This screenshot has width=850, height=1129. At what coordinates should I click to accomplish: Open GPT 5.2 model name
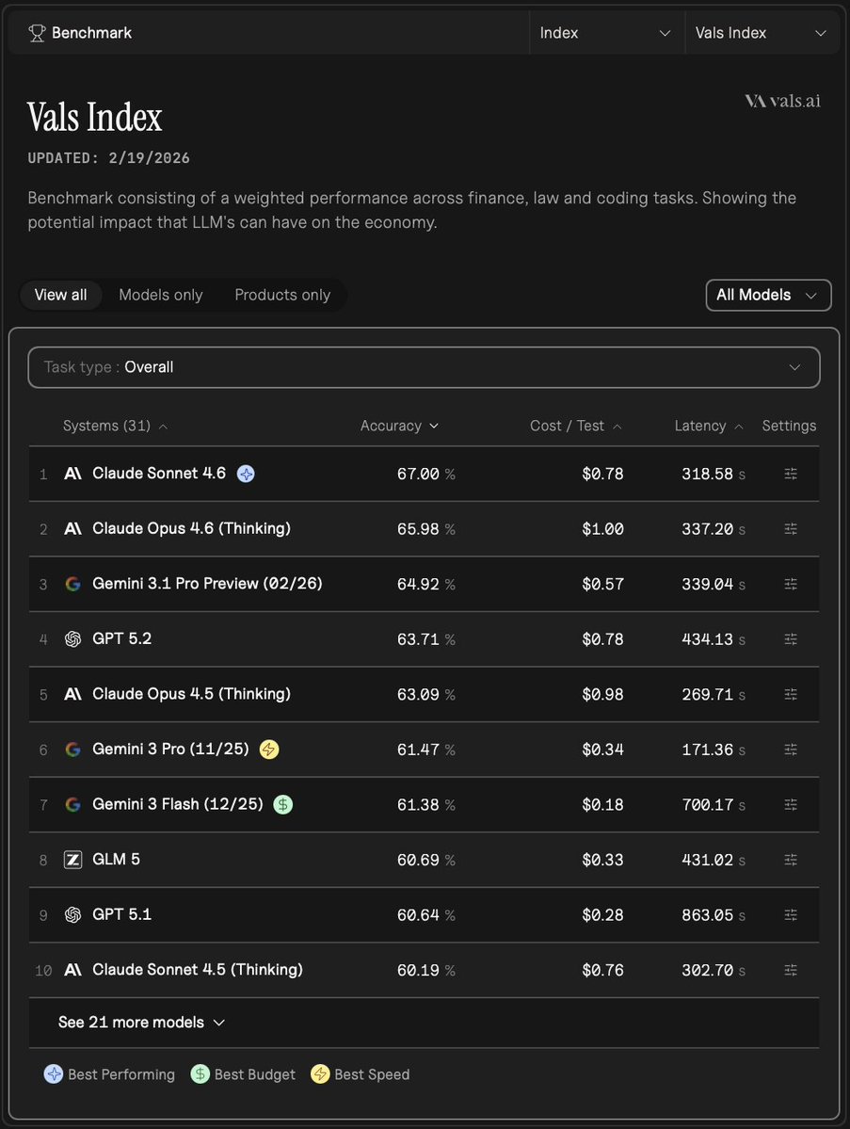121,638
